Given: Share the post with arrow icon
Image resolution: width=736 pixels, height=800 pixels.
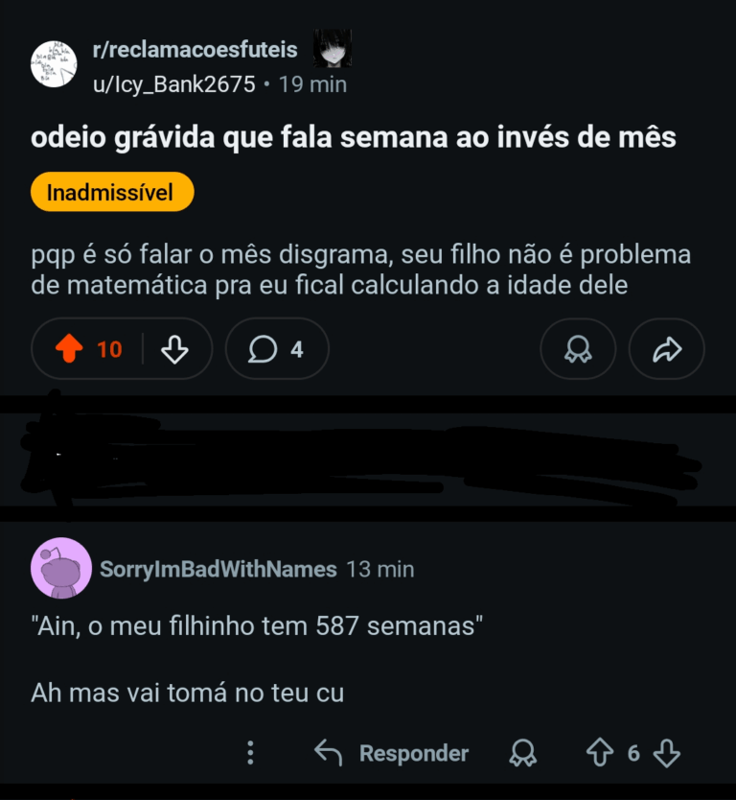Looking at the screenshot, I should (666, 349).
